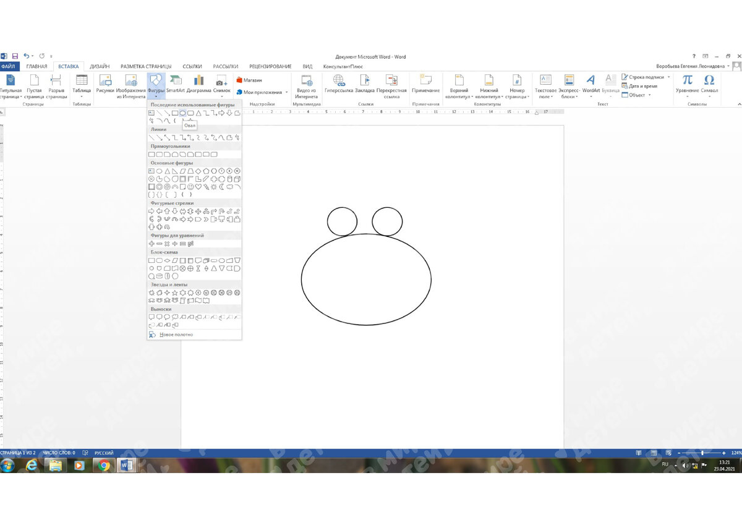
Task: Insert Дата и время
Action: coord(639,86)
